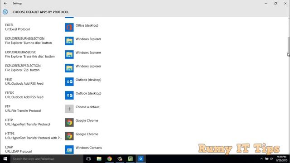
Task: Click 'Url:Excel Protocol' description text
Action: (x=17, y=29)
